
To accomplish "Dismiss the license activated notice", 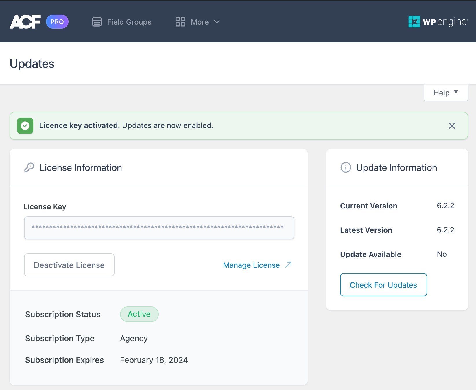I will coord(452,126).
